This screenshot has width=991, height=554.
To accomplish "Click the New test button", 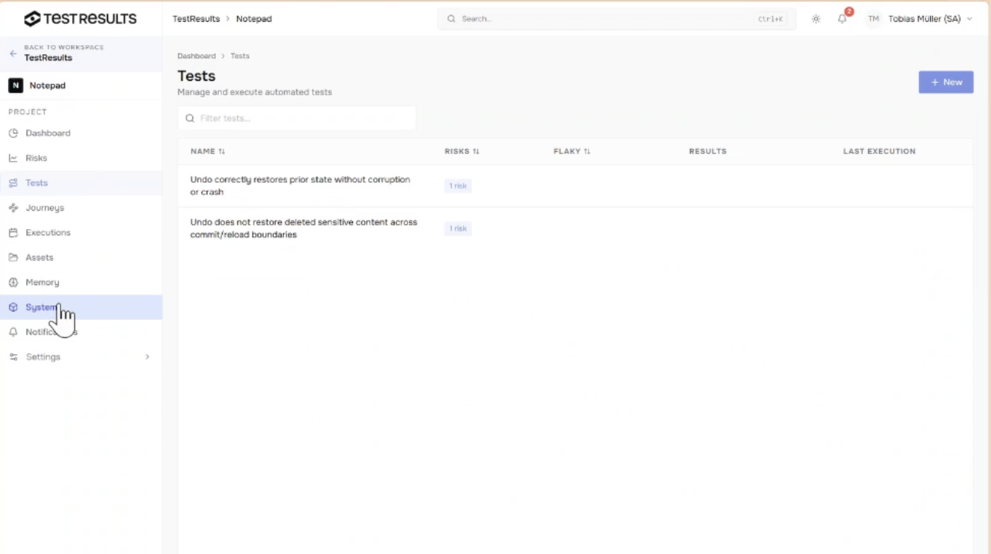I will (946, 82).
